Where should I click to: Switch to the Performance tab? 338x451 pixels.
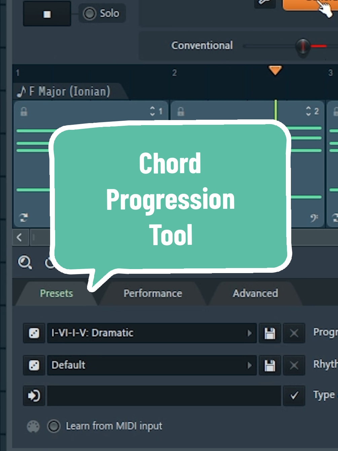point(152,293)
